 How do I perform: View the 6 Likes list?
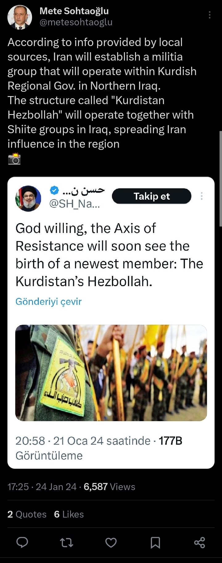click(69, 514)
